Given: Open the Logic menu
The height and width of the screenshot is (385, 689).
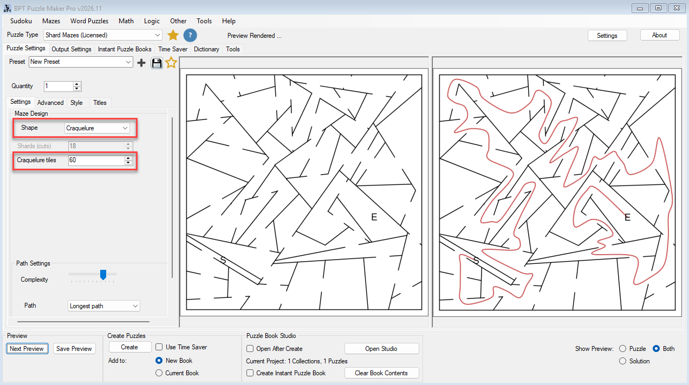Looking at the screenshot, I should (x=152, y=21).
